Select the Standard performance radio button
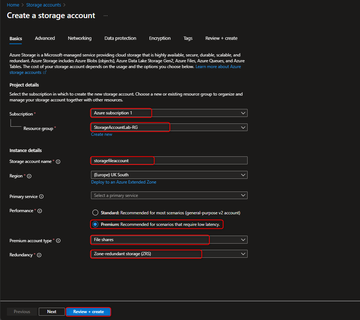Image resolution: width=360 pixels, height=320 pixels. point(95,212)
